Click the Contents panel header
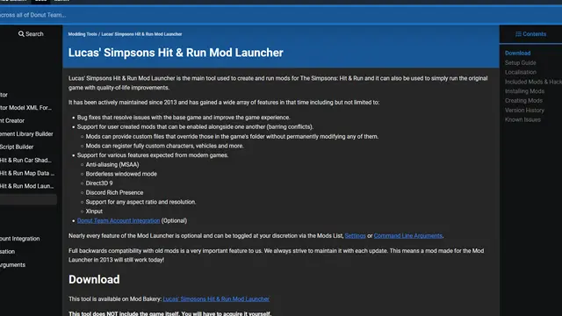562x316 pixels. tap(530, 34)
